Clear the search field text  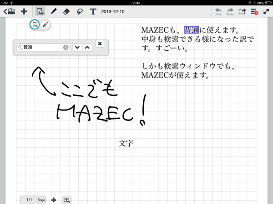coord(66,47)
